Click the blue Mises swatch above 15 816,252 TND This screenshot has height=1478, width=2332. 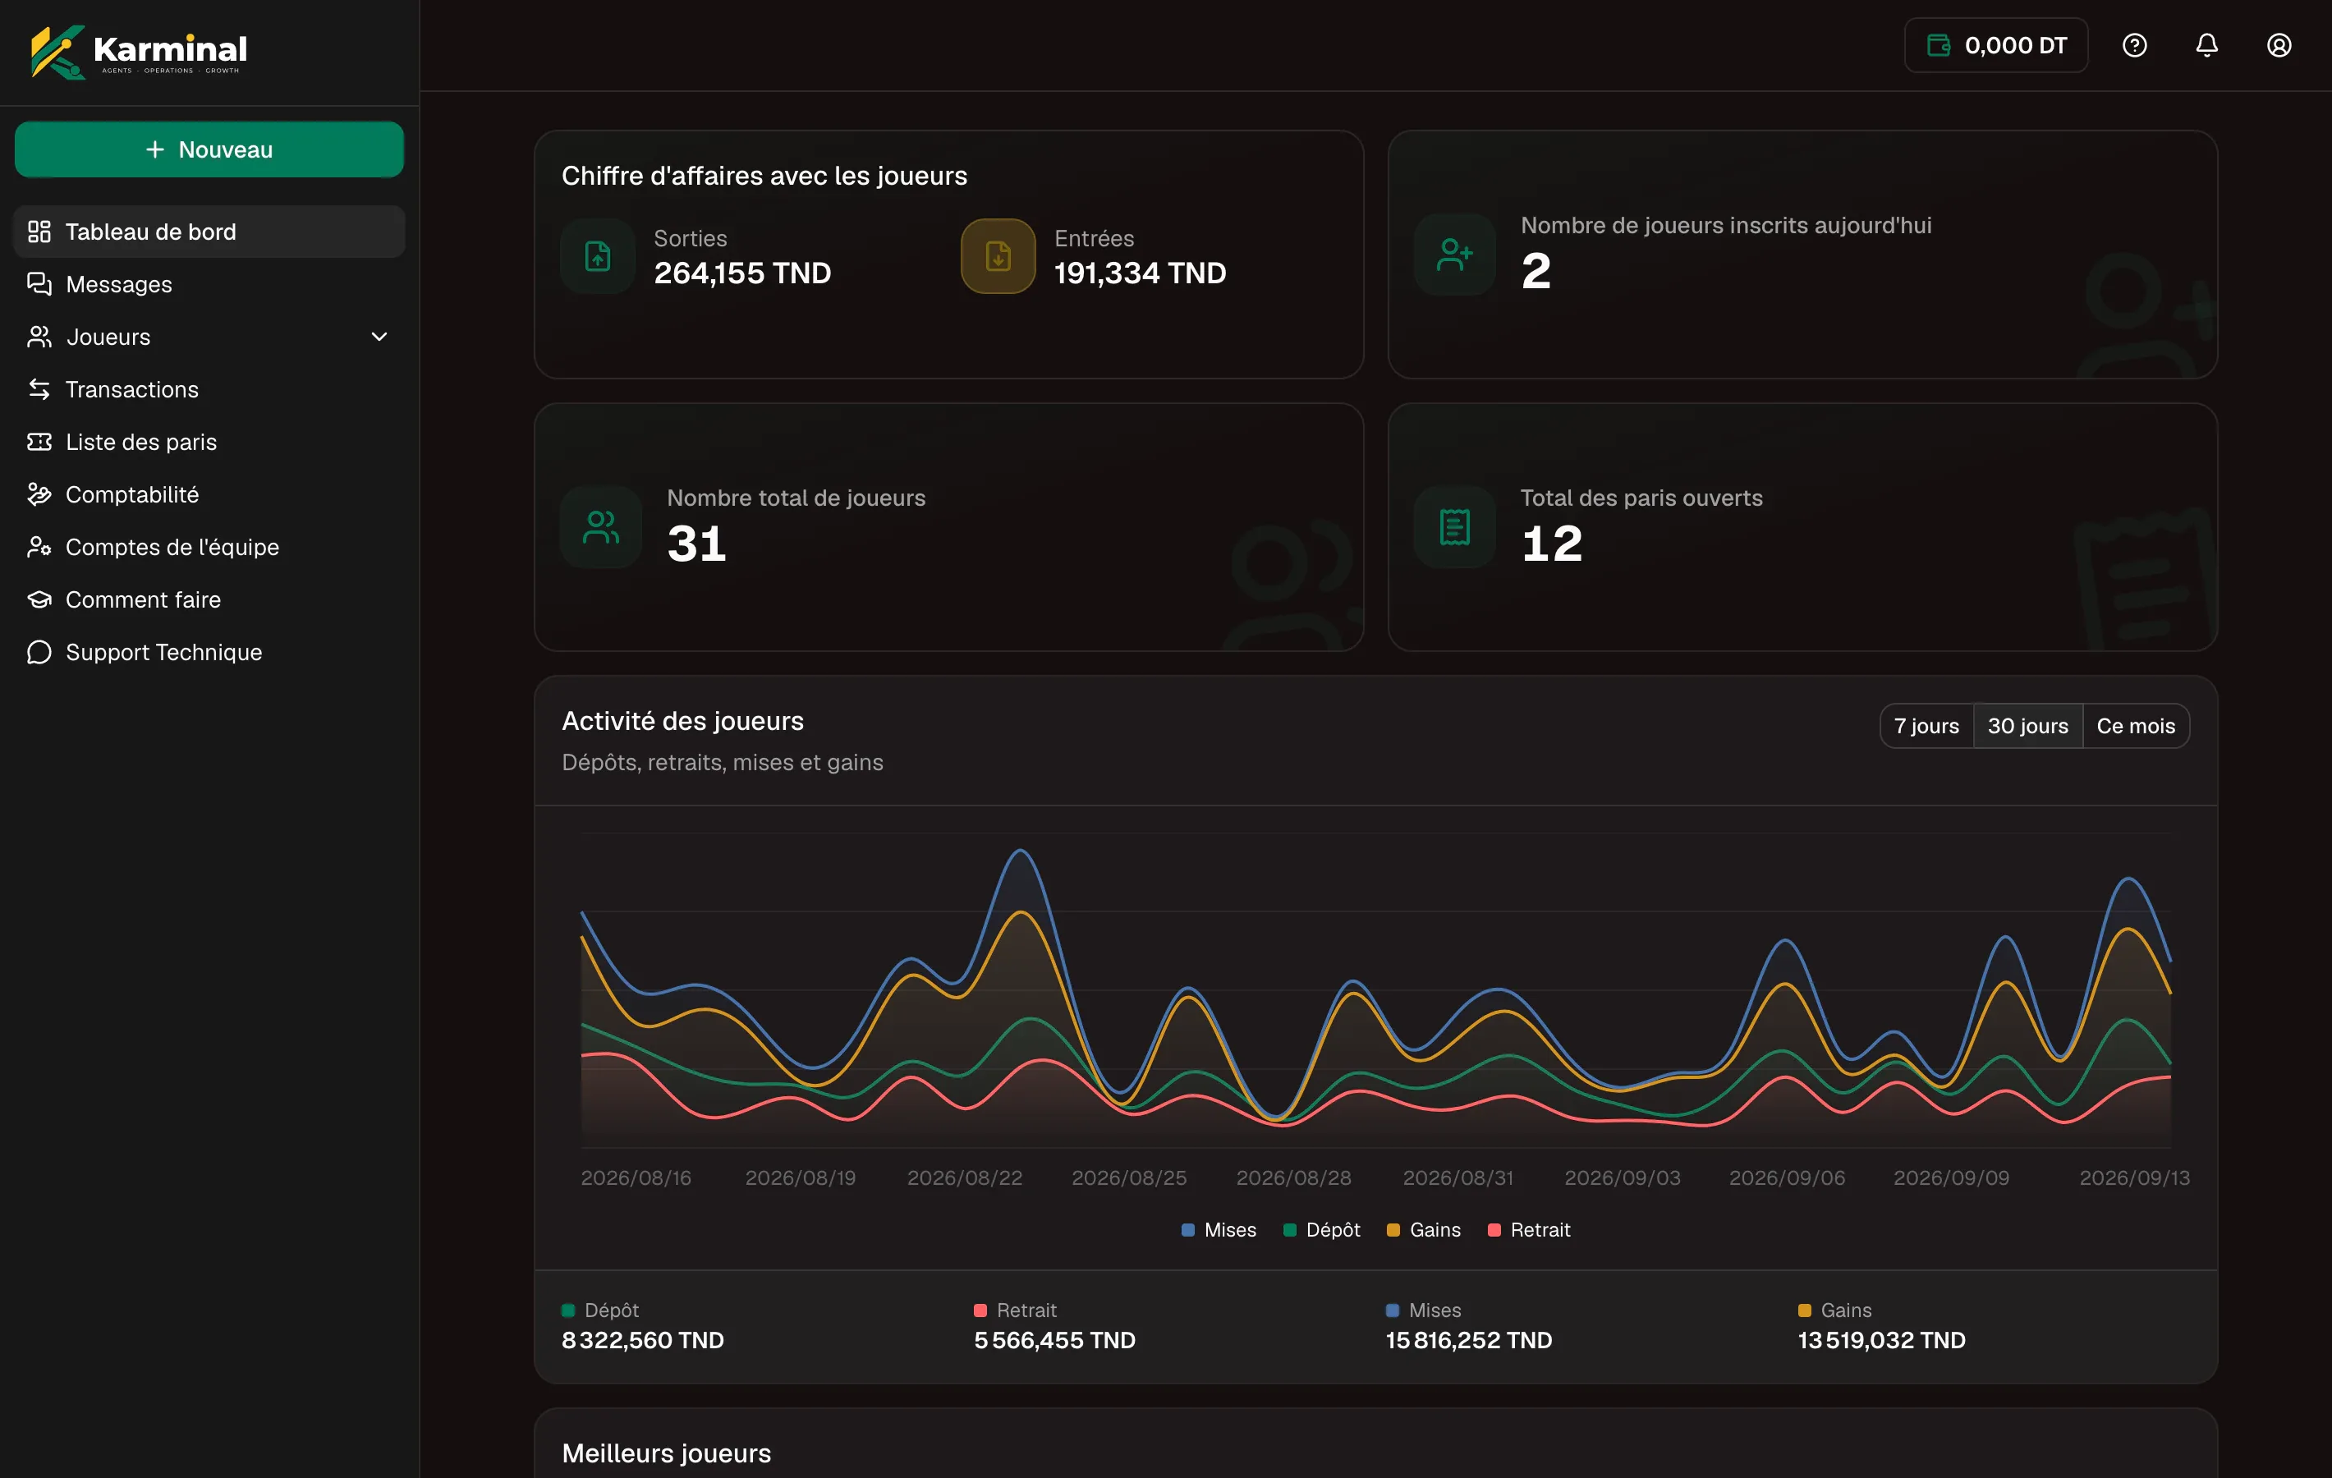point(1393,1310)
